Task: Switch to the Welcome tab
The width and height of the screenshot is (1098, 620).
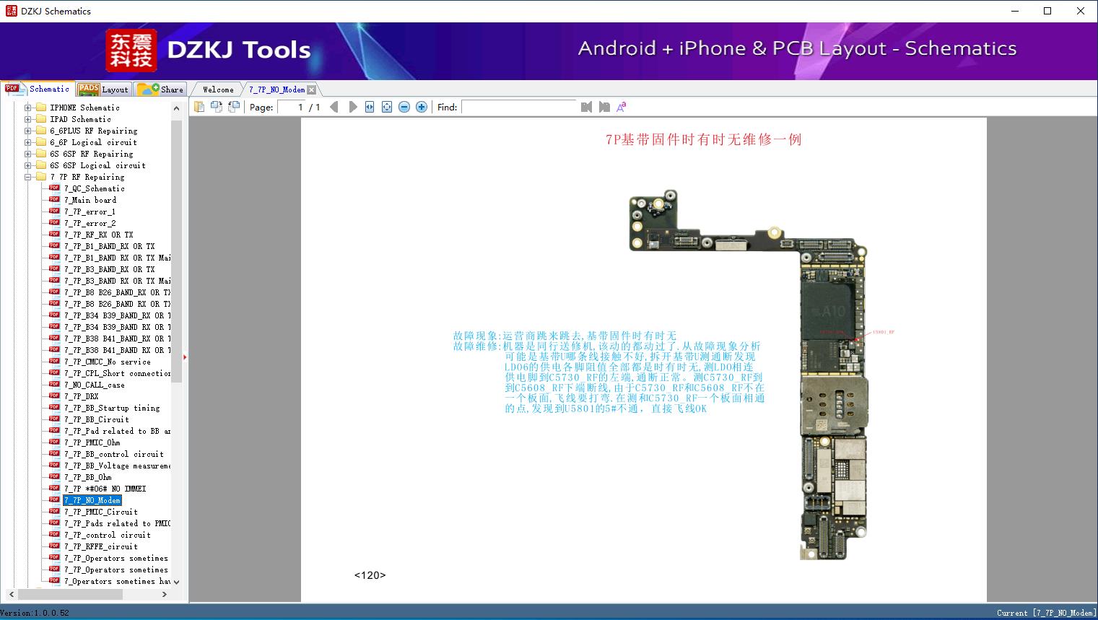Action: [x=218, y=89]
